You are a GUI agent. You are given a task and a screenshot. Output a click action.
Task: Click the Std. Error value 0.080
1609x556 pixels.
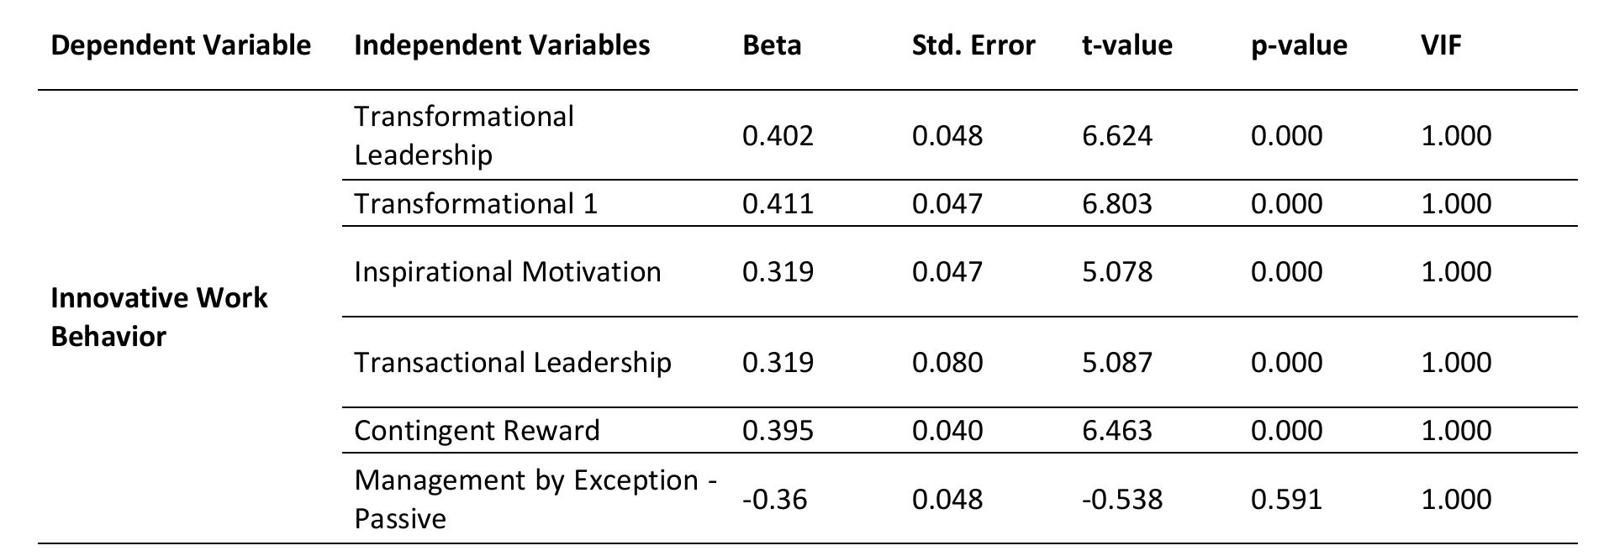tap(947, 362)
